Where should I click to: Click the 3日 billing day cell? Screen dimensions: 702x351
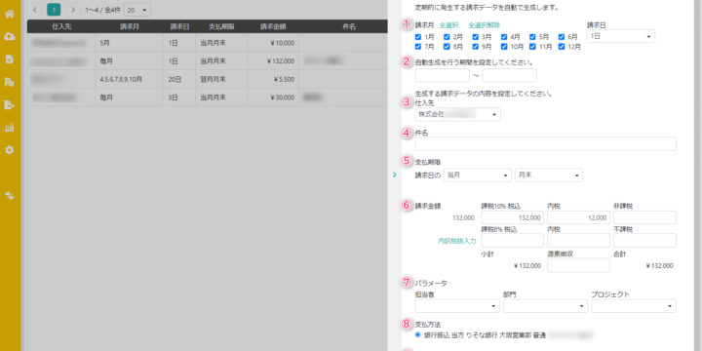point(179,97)
